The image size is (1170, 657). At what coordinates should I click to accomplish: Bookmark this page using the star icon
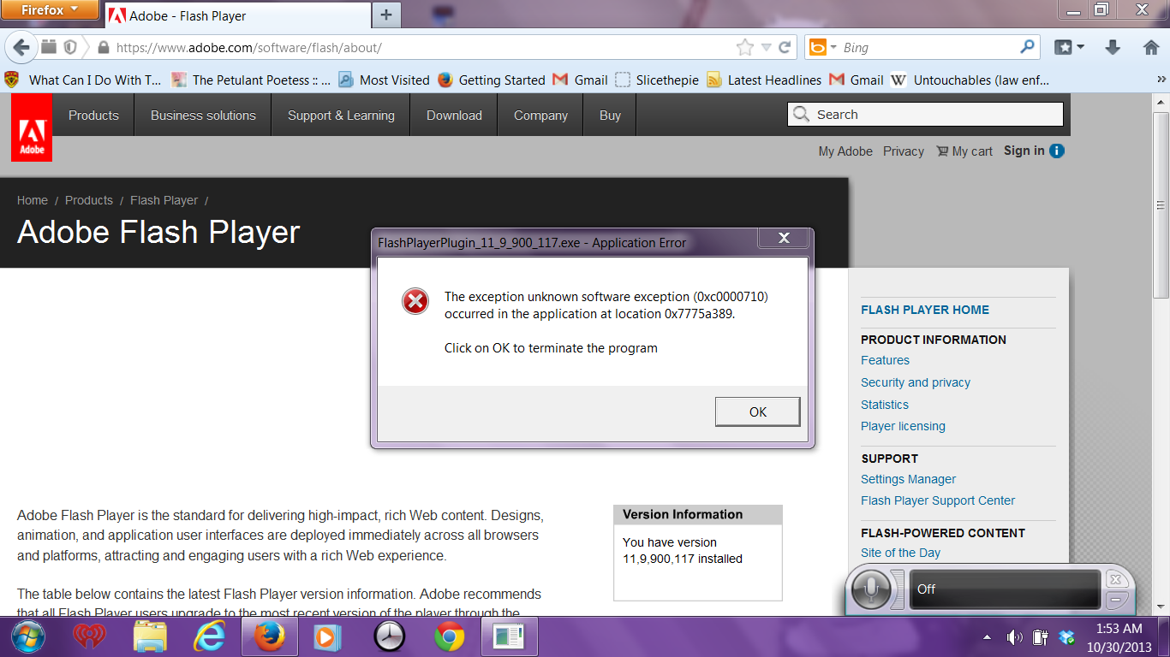(x=745, y=48)
